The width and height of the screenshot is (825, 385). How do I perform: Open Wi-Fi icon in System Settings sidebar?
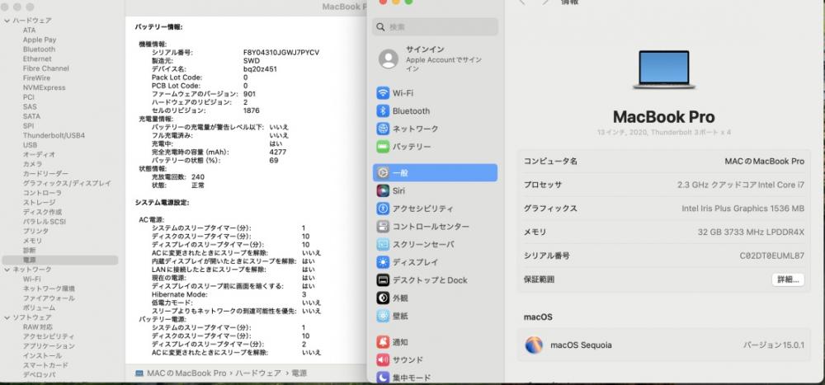(383, 93)
